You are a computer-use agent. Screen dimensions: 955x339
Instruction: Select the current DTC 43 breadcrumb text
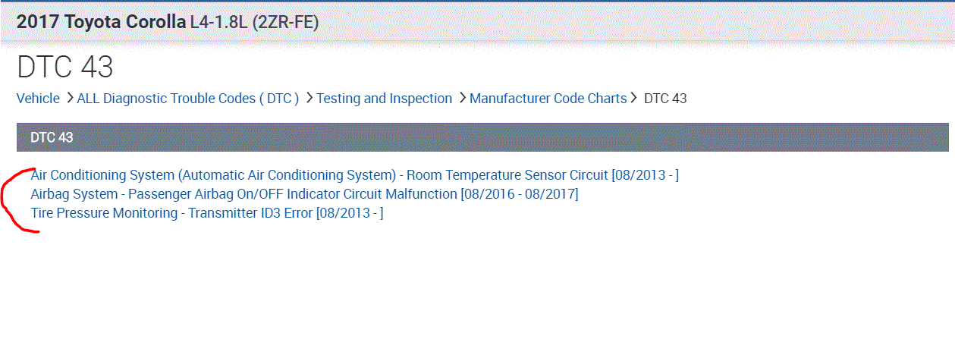pyautogui.click(x=665, y=99)
